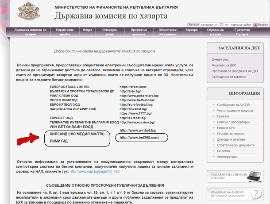Viewport: 270px width, 204px height.
Task: Follow the nap.bg page?id=482 link
Action: pos(95,171)
